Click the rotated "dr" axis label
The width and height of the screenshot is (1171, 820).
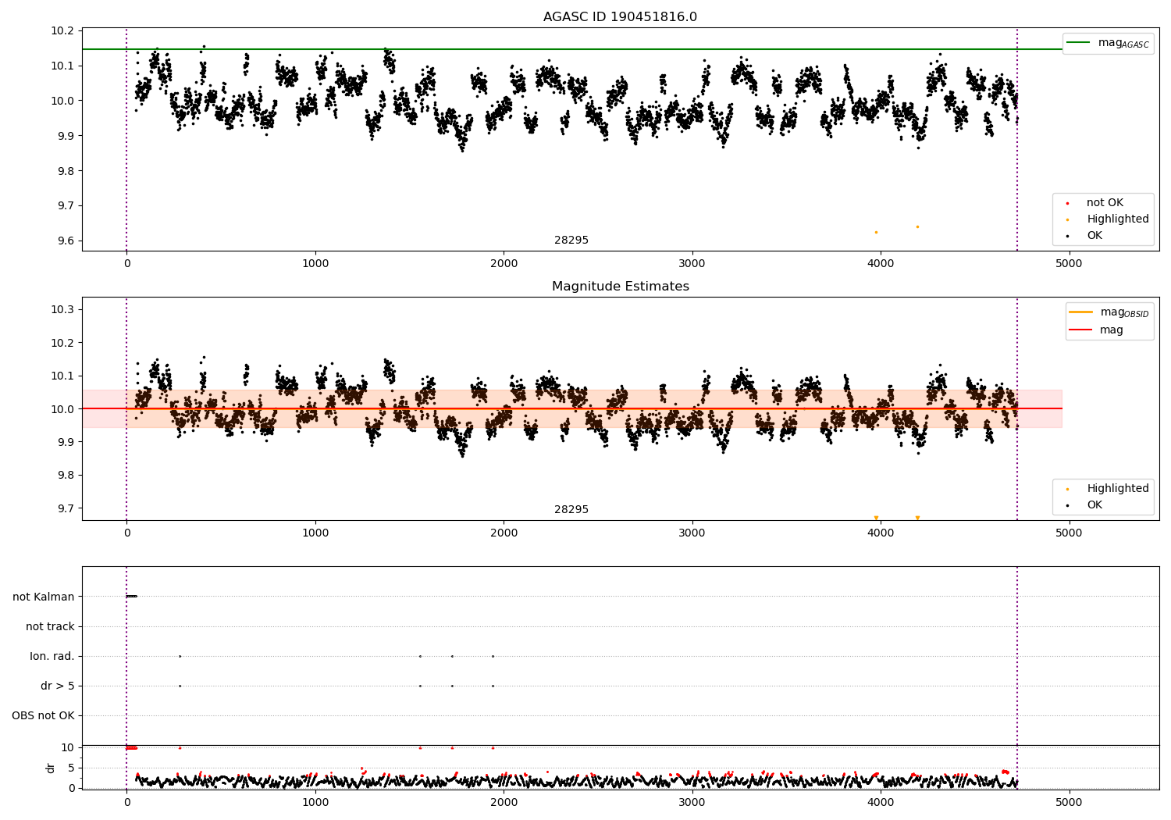coord(51,768)
